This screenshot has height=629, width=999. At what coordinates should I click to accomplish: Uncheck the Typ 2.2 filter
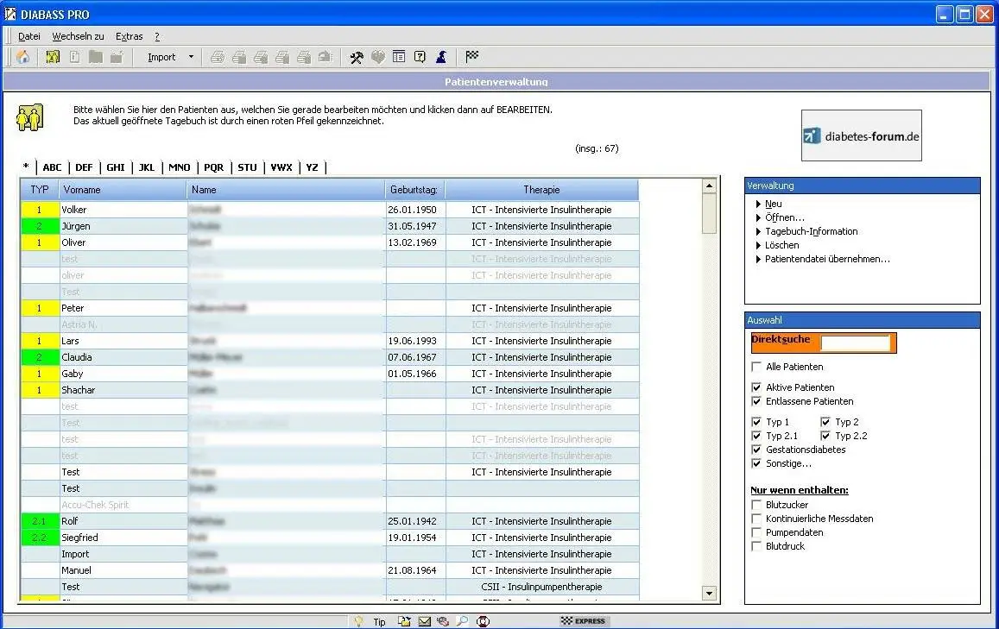point(825,436)
